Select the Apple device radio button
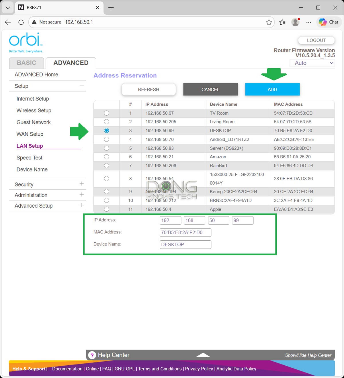 (x=106, y=209)
